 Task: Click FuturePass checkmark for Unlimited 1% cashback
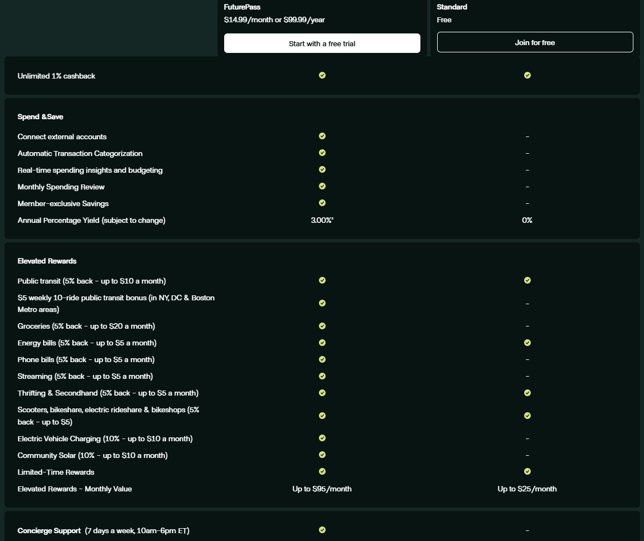322,75
